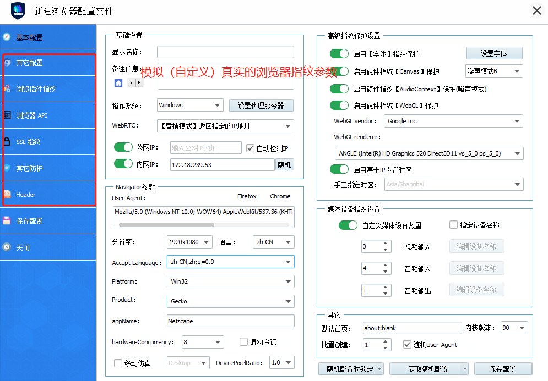This screenshot has height=381, width=548.
Task: Open the WebGL vendor dropdown
Action: (516, 121)
